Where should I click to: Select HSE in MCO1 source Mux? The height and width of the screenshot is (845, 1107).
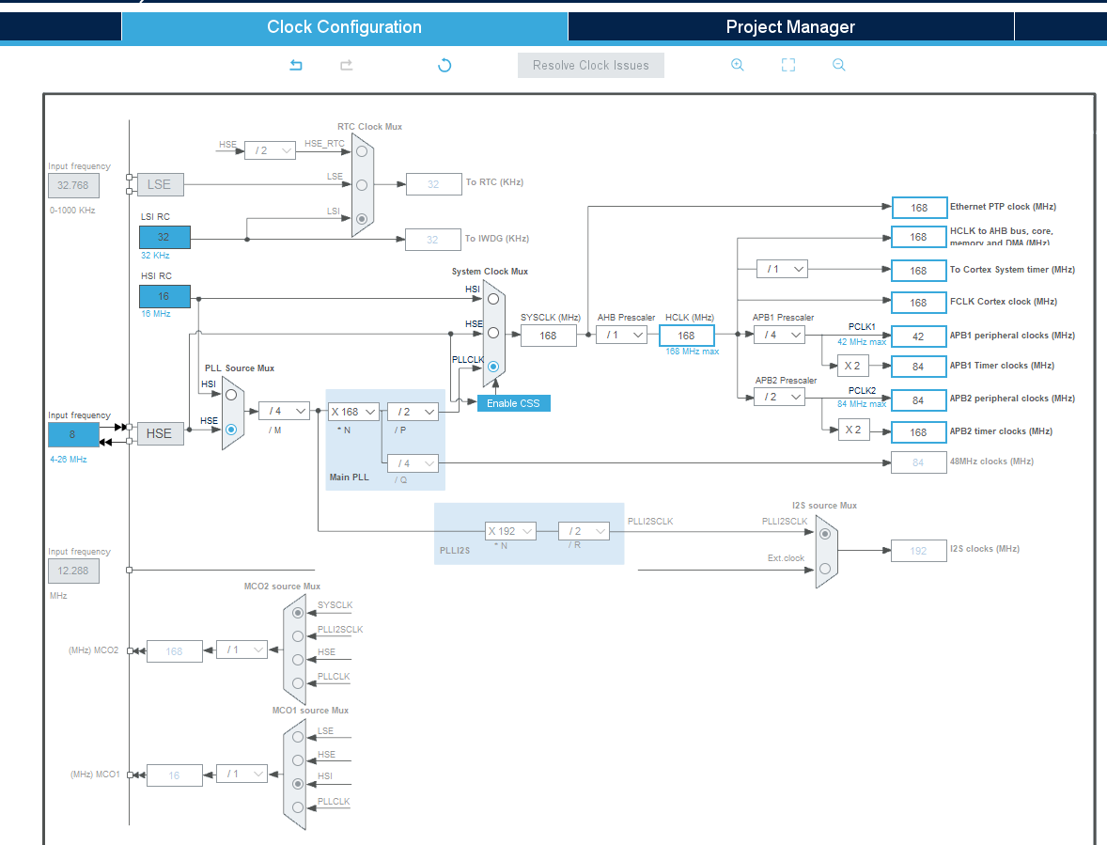pyautogui.click(x=298, y=760)
